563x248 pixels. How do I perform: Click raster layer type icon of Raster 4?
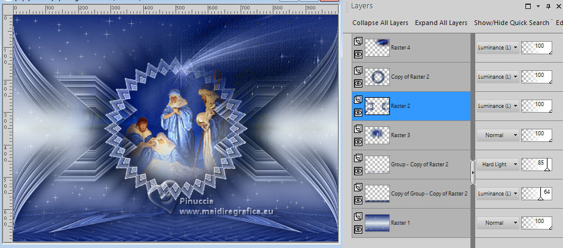358,41
